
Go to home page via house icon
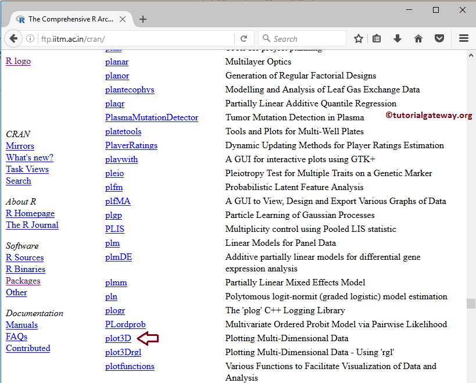click(418, 39)
